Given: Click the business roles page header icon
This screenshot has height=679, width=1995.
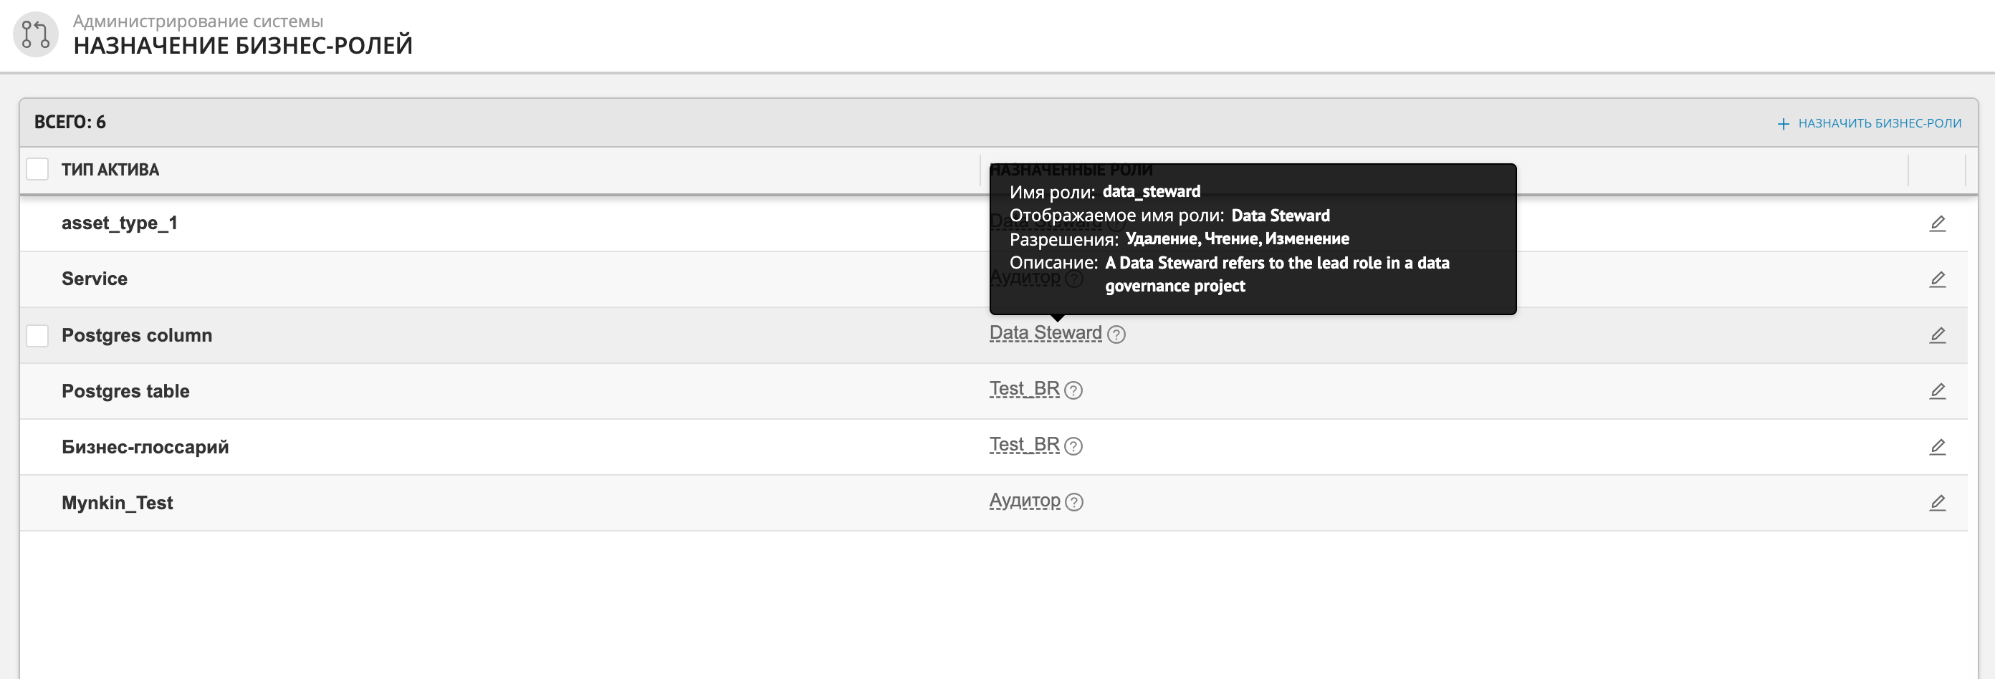Looking at the screenshot, I should [x=36, y=34].
